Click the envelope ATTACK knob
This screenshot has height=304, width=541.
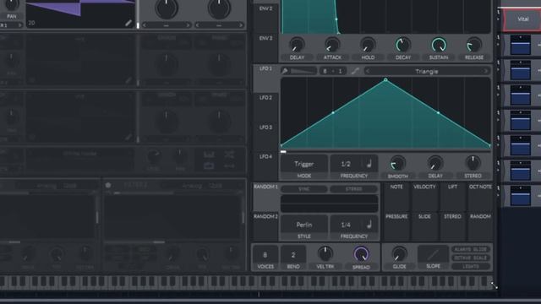click(x=332, y=45)
